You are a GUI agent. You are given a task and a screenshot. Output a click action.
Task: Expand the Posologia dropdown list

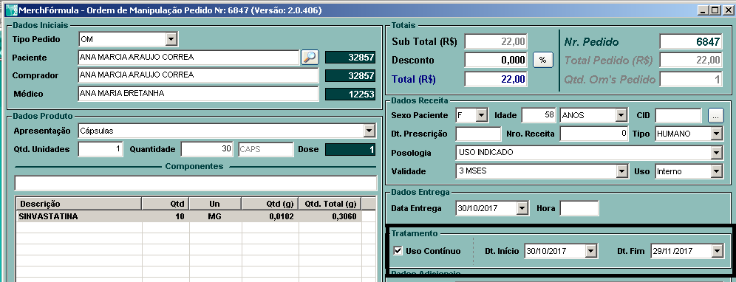(x=716, y=153)
